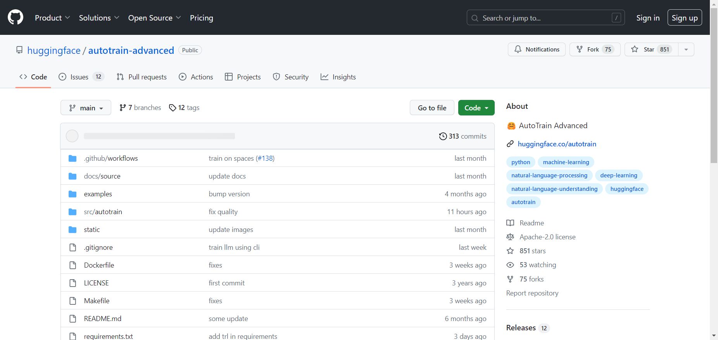Open the requirements.txt file
The width and height of the screenshot is (718, 340).
[x=109, y=336]
